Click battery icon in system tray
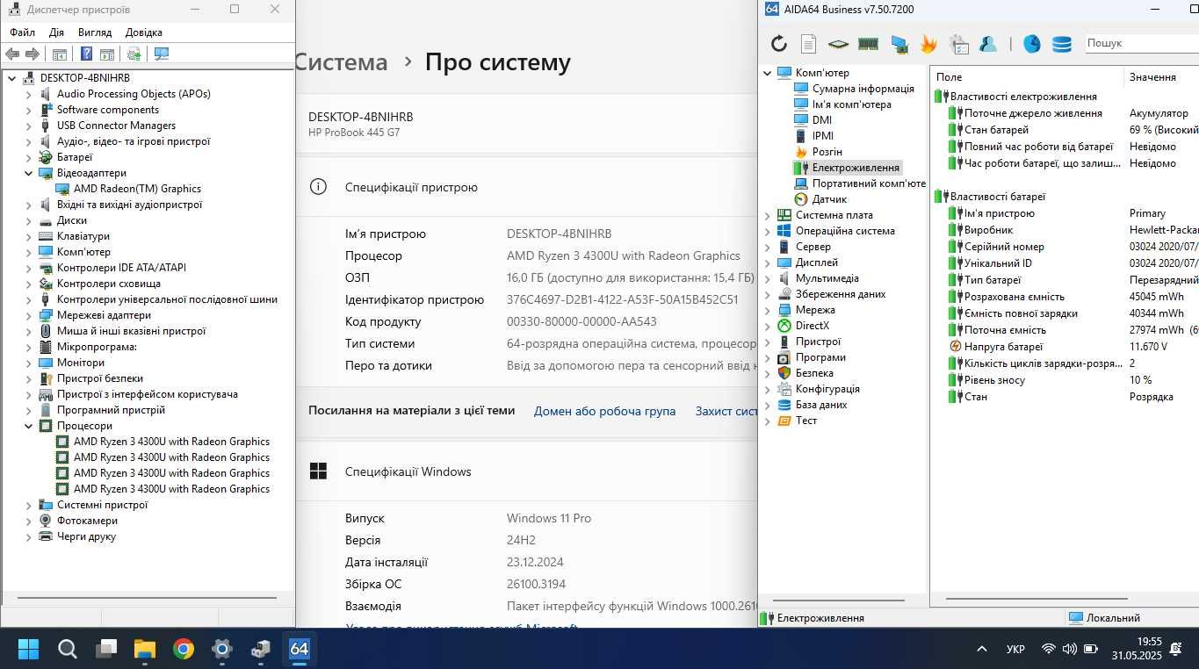 (x=1091, y=650)
